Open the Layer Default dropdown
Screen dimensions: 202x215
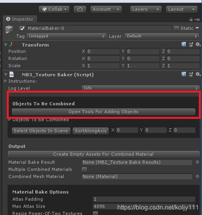pyautogui.click(x=162, y=36)
